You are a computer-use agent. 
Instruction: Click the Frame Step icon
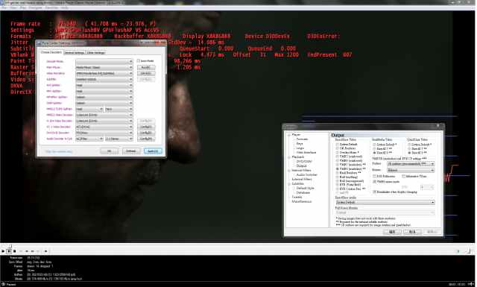(x=46, y=251)
